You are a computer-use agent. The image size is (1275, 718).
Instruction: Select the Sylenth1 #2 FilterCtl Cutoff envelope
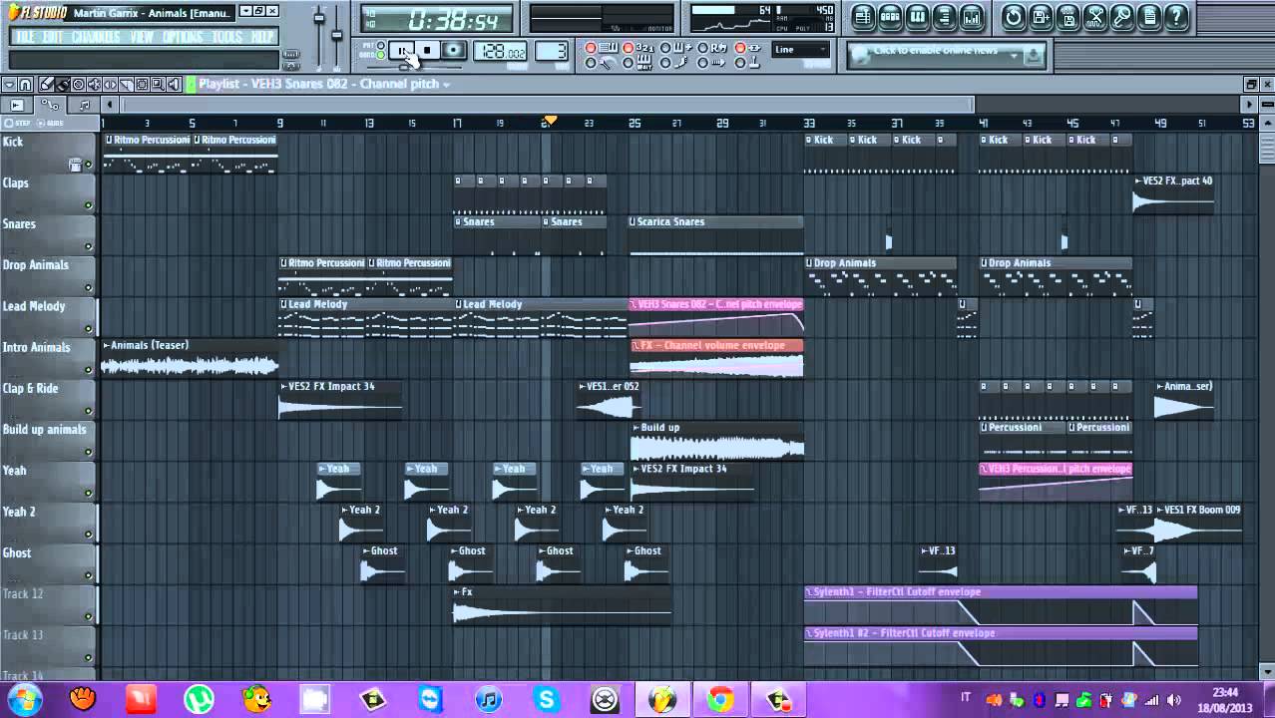pyautogui.click(x=1001, y=646)
